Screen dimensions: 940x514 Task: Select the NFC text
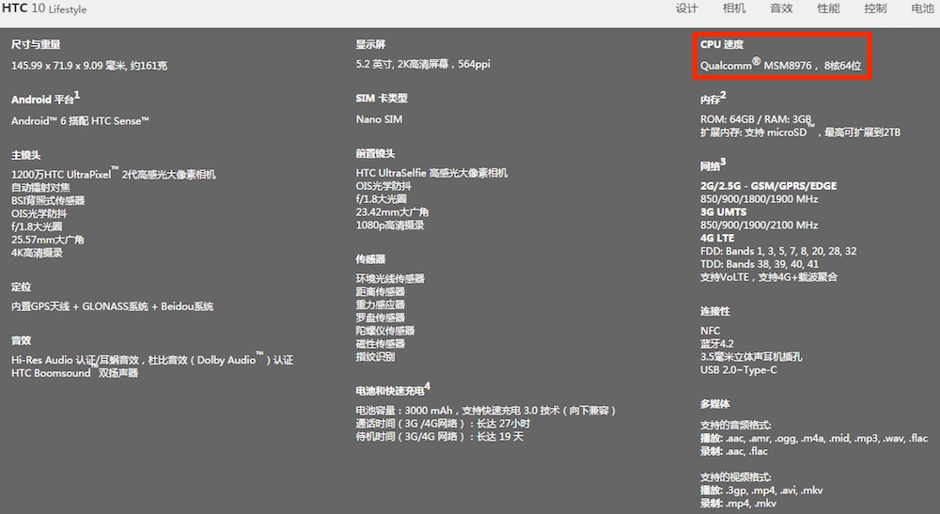711,331
